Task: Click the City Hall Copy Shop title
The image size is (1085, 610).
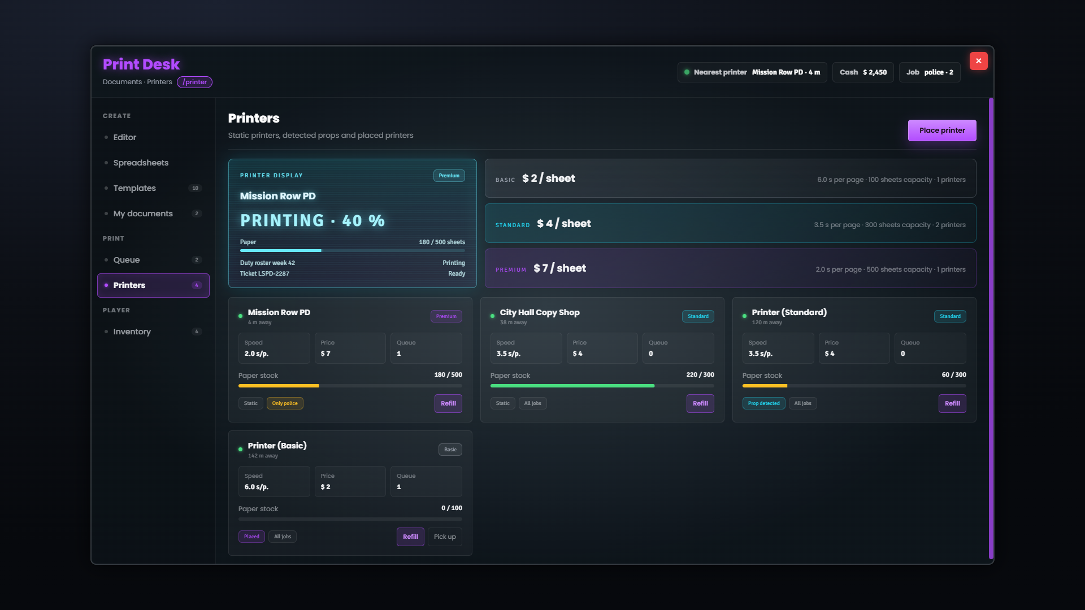Action: tap(539, 312)
